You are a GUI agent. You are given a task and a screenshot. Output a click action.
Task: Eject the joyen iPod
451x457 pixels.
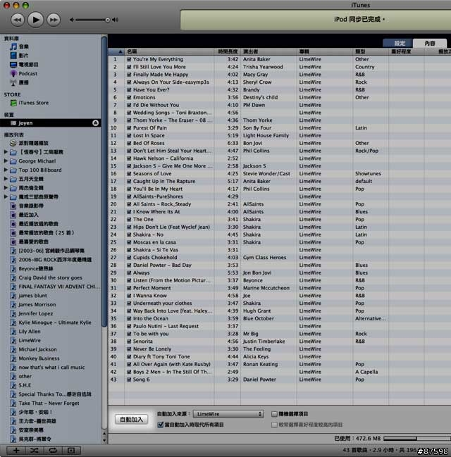[x=95, y=123]
